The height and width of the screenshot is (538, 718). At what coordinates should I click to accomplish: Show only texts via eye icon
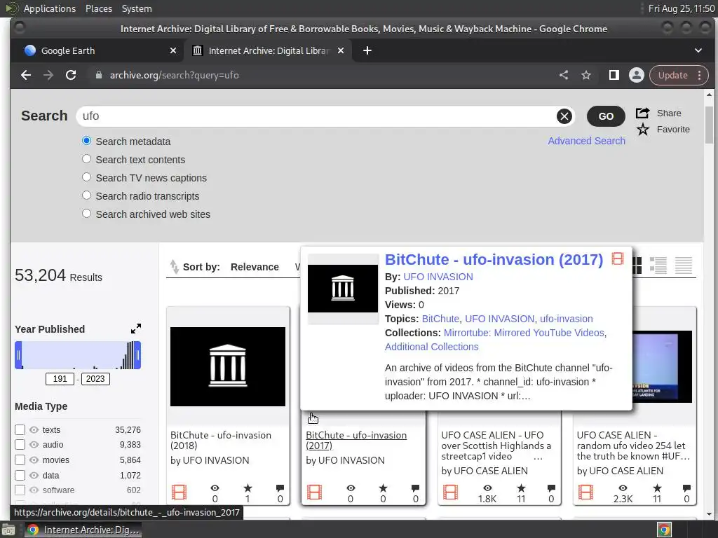pyautogui.click(x=34, y=430)
